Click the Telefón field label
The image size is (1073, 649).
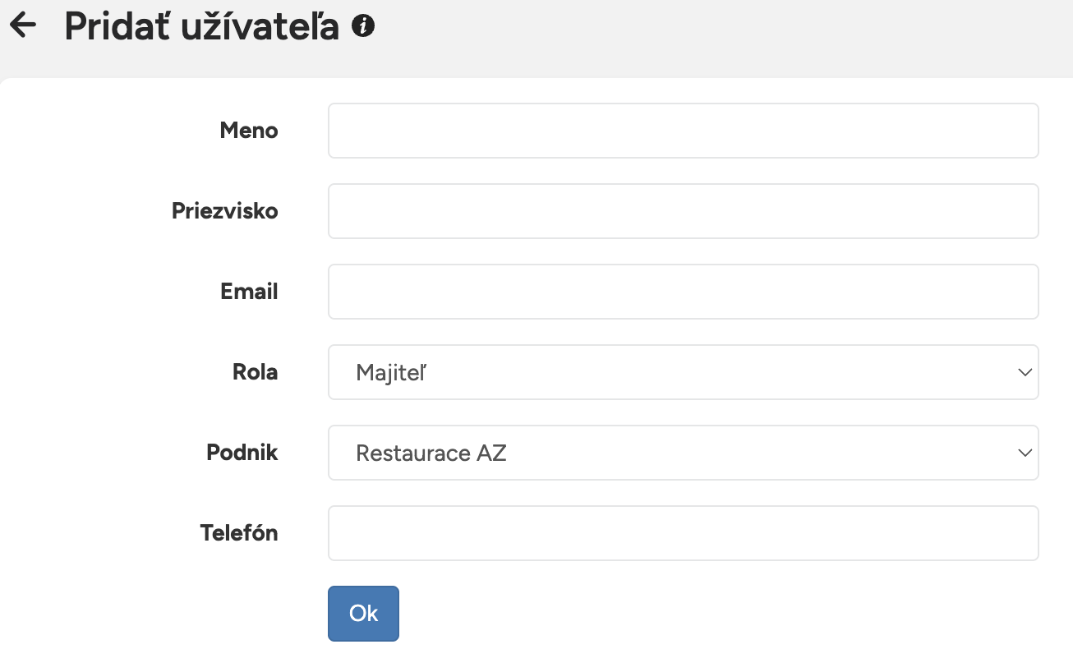point(239,533)
